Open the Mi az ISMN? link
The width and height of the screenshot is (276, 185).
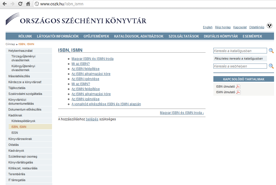pos(81,84)
